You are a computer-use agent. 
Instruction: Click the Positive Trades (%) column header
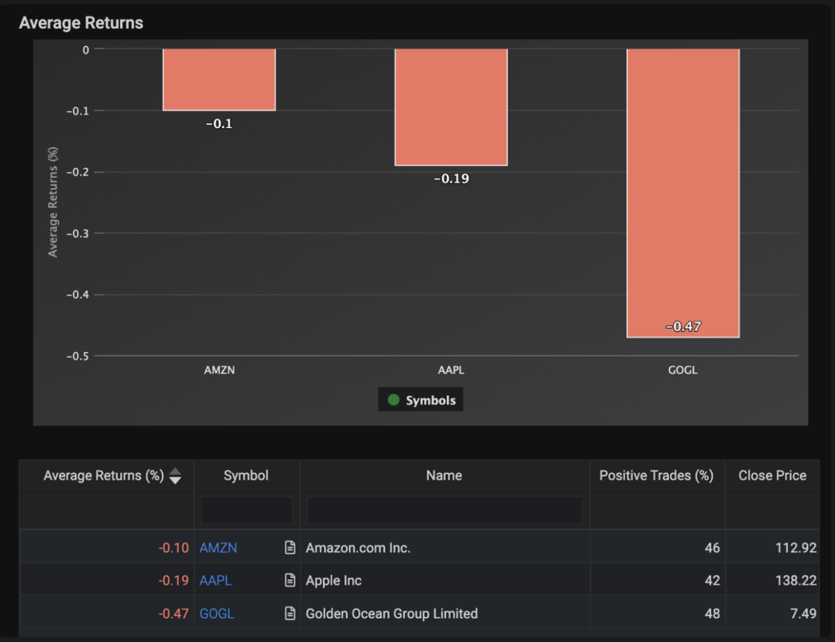coord(656,475)
